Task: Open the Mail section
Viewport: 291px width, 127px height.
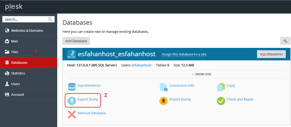Action: [x=28, y=41]
